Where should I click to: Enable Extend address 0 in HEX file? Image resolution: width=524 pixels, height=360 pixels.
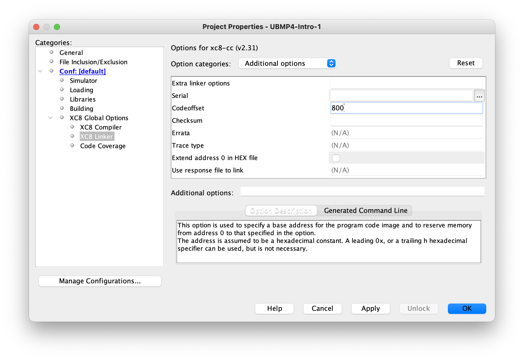336,158
